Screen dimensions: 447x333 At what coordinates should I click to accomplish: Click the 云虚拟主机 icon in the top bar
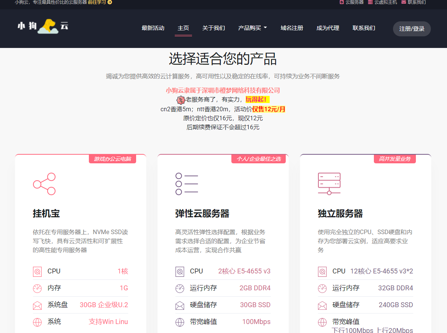click(370, 2)
